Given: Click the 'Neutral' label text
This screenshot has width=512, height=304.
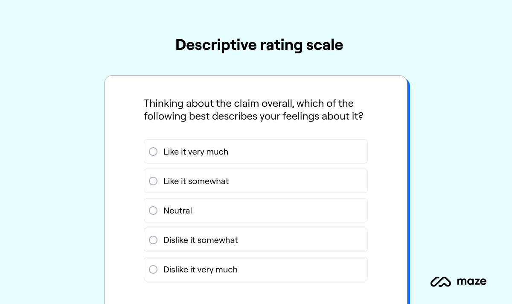Looking at the screenshot, I should pyautogui.click(x=178, y=210).
